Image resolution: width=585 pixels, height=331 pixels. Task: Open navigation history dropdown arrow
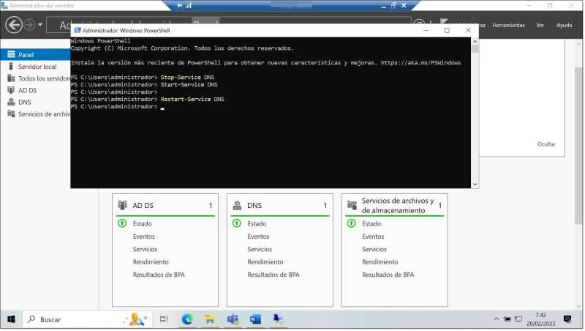click(40, 25)
